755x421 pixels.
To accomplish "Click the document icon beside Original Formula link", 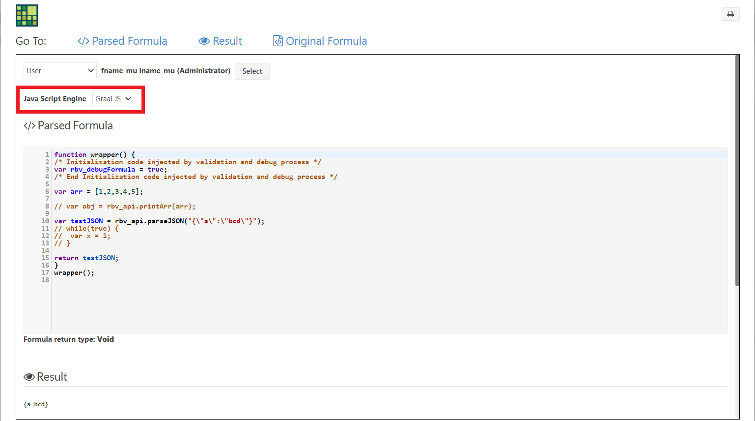I will click(278, 40).
